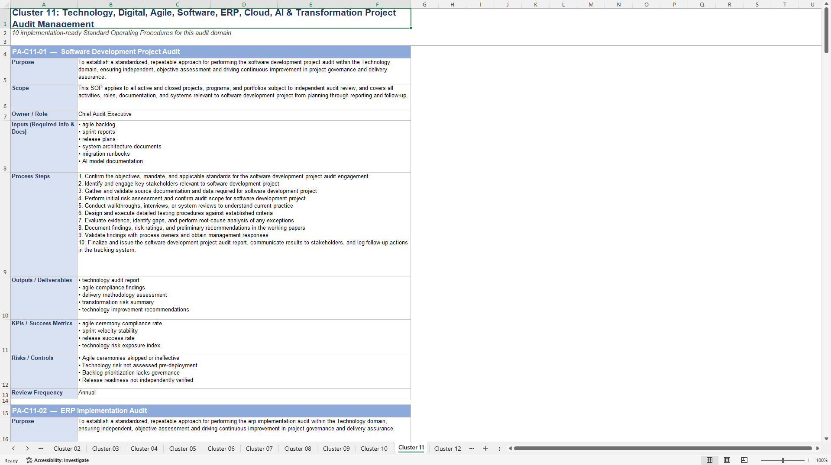831x465 pixels.
Task: Click the 10 implementation-ready SOPs subtitle
Action: (122, 33)
